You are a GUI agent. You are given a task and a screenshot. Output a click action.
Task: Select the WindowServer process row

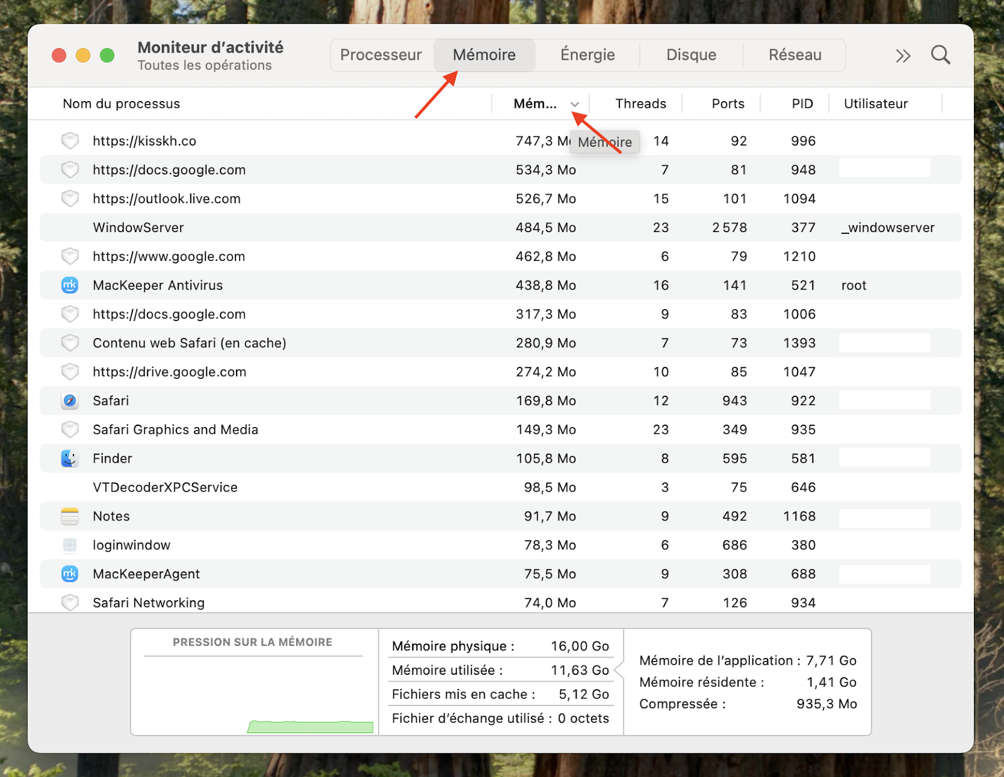[x=251, y=227]
